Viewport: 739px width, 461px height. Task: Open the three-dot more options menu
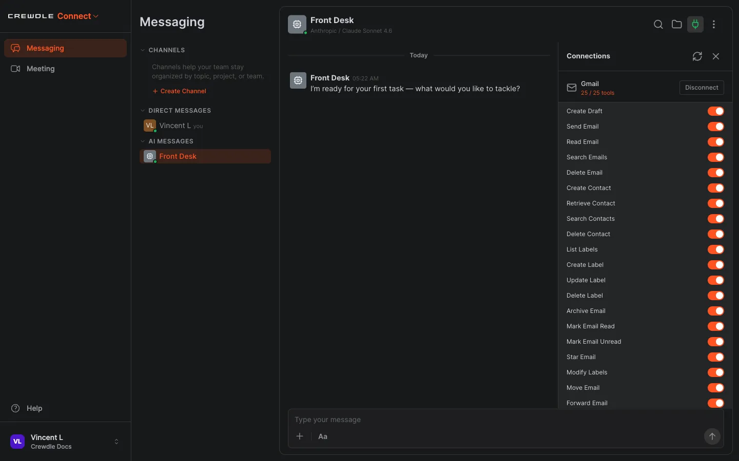click(714, 24)
